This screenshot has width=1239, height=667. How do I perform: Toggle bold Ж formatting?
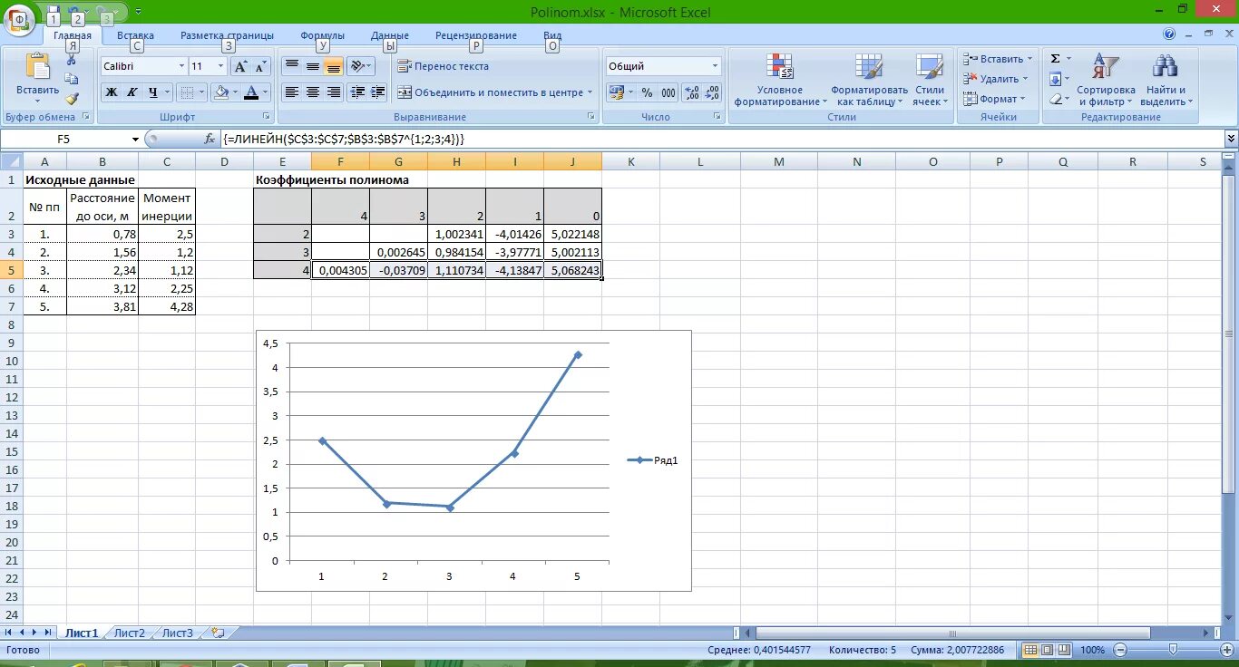[x=111, y=92]
